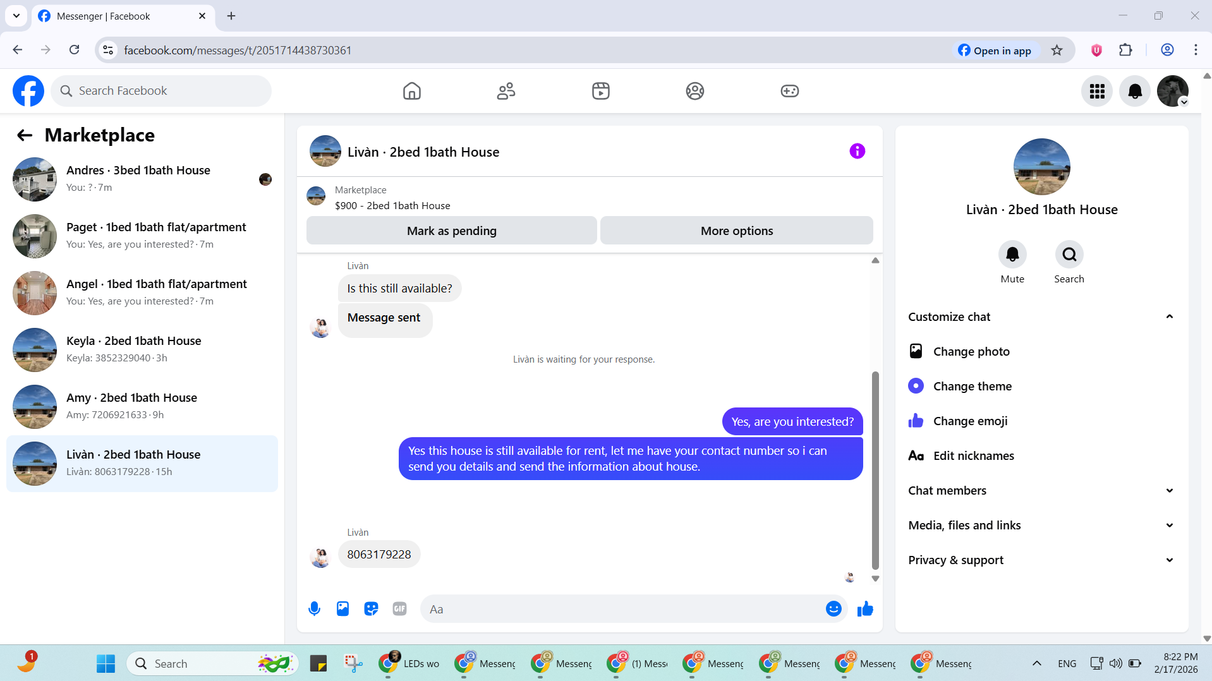
Task: Open the Facebook menu grid icon
Action: [x=1097, y=91]
